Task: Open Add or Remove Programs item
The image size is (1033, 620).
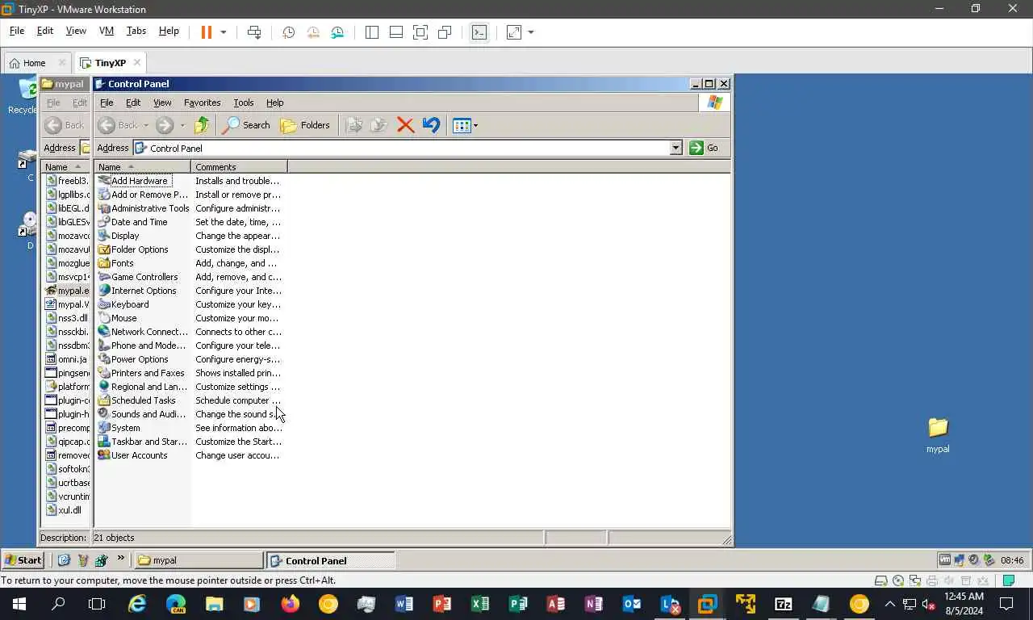Action: point(143,195)
